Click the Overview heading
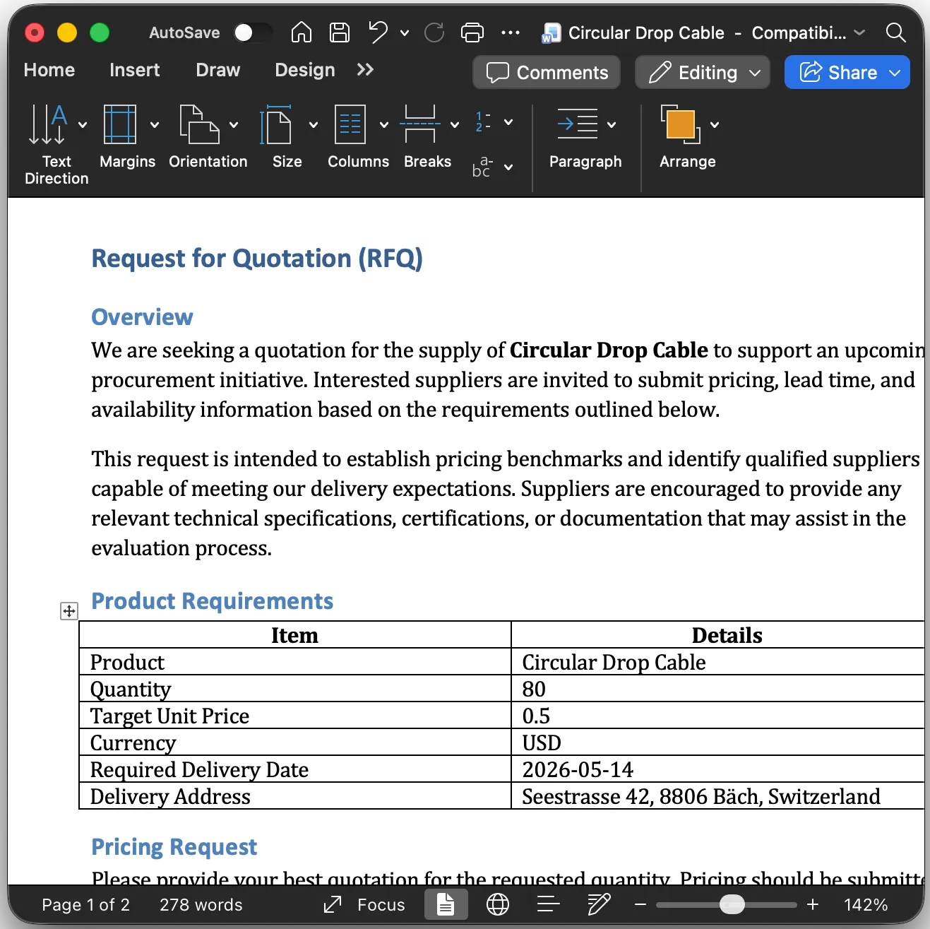This screenshot has height=929, width=930. click(142, 317)
